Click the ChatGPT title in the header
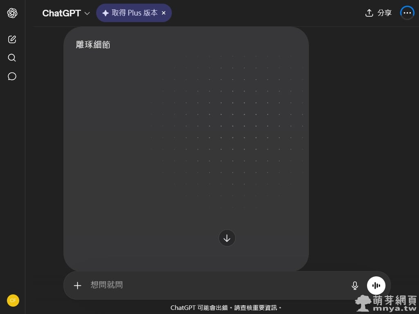The height and width of the screenshot is (314, 419). [x=61, y=13]
